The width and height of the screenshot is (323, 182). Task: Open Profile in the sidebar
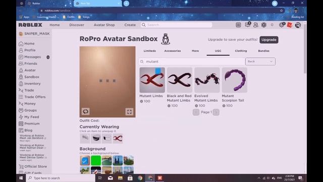[x=30, y=50]
